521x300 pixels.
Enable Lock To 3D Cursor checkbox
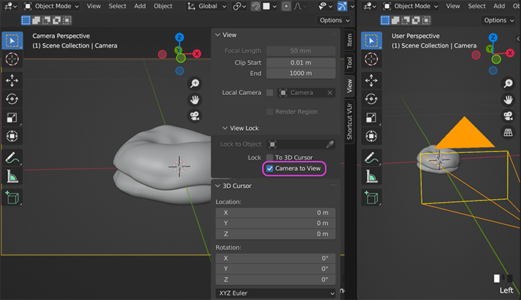(269, 157)
